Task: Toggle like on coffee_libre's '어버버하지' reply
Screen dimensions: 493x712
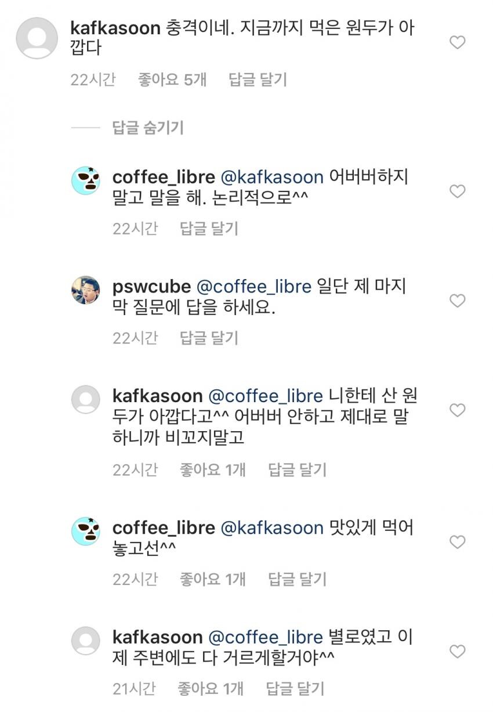Action: tap(458, 192)
